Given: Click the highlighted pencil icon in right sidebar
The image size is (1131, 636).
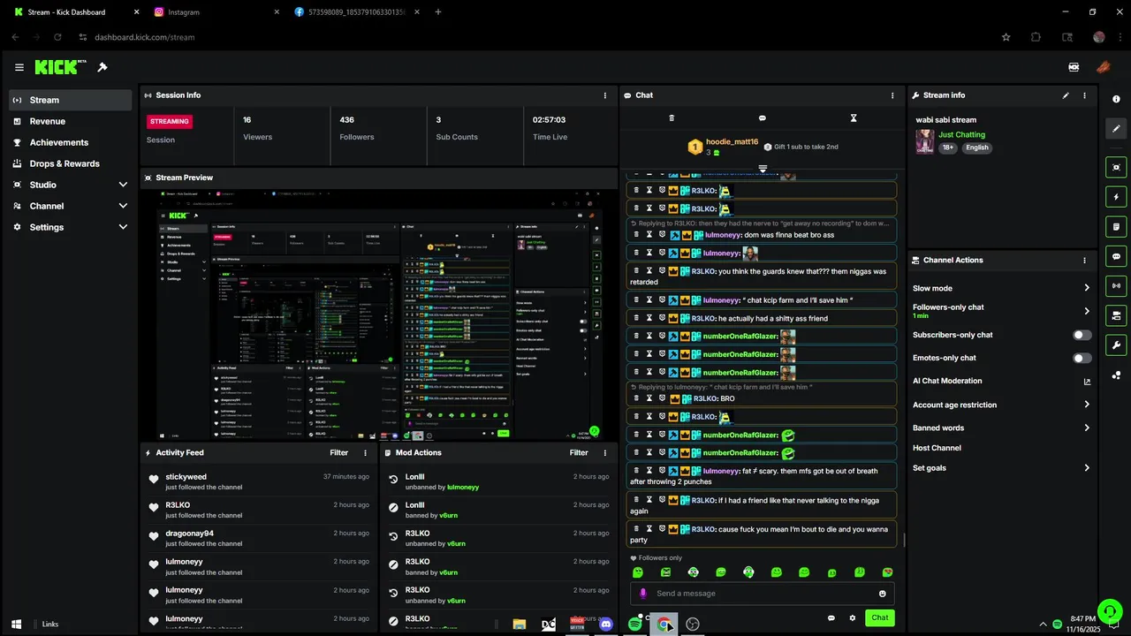Looking at the screenshot, I should 1116,128.
